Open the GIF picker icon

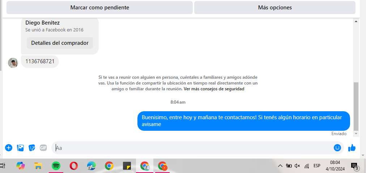(43, 148)
